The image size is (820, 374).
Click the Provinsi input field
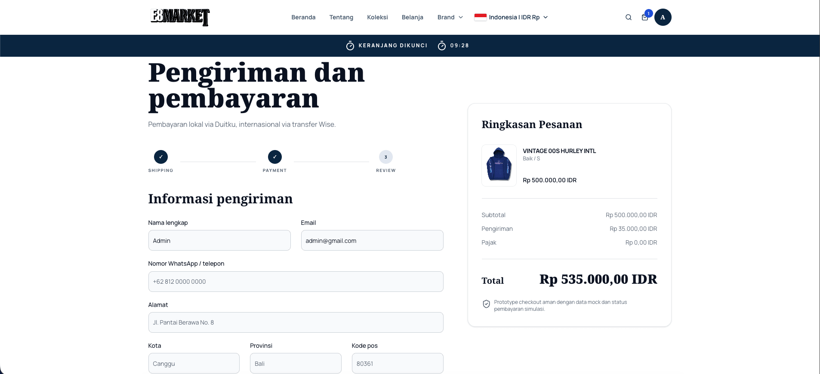click(x=296, y=363)
